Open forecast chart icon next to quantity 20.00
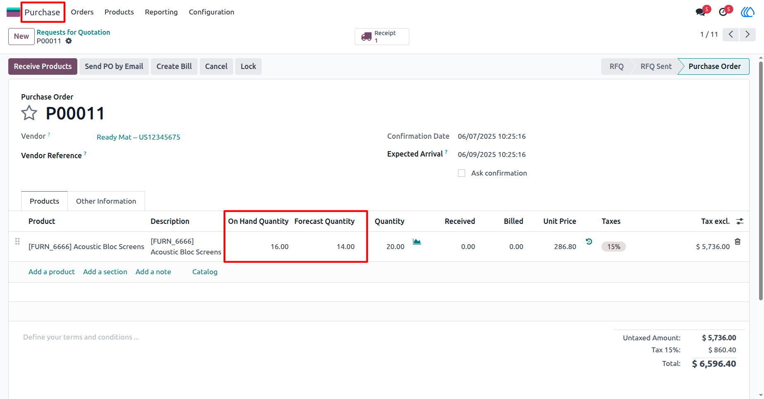The width and height of the screenshot is (764, 399). pos(417,242)
